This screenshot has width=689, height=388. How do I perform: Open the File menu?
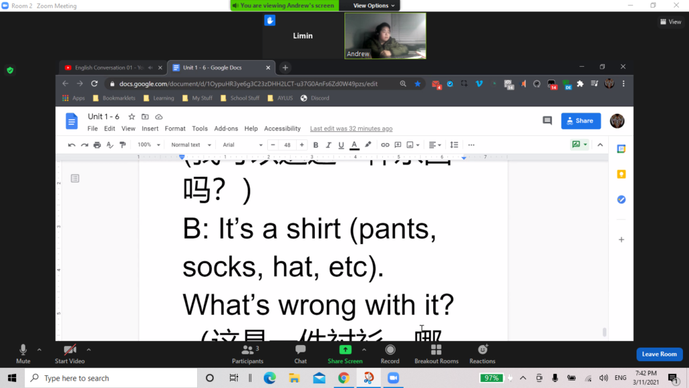pyautogui.click(x=92, y=129)
